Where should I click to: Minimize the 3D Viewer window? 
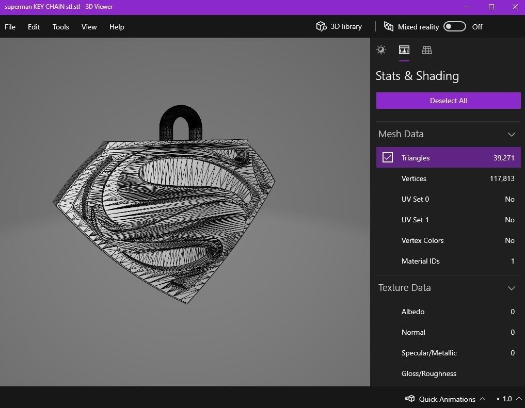(x=467, y=7)
